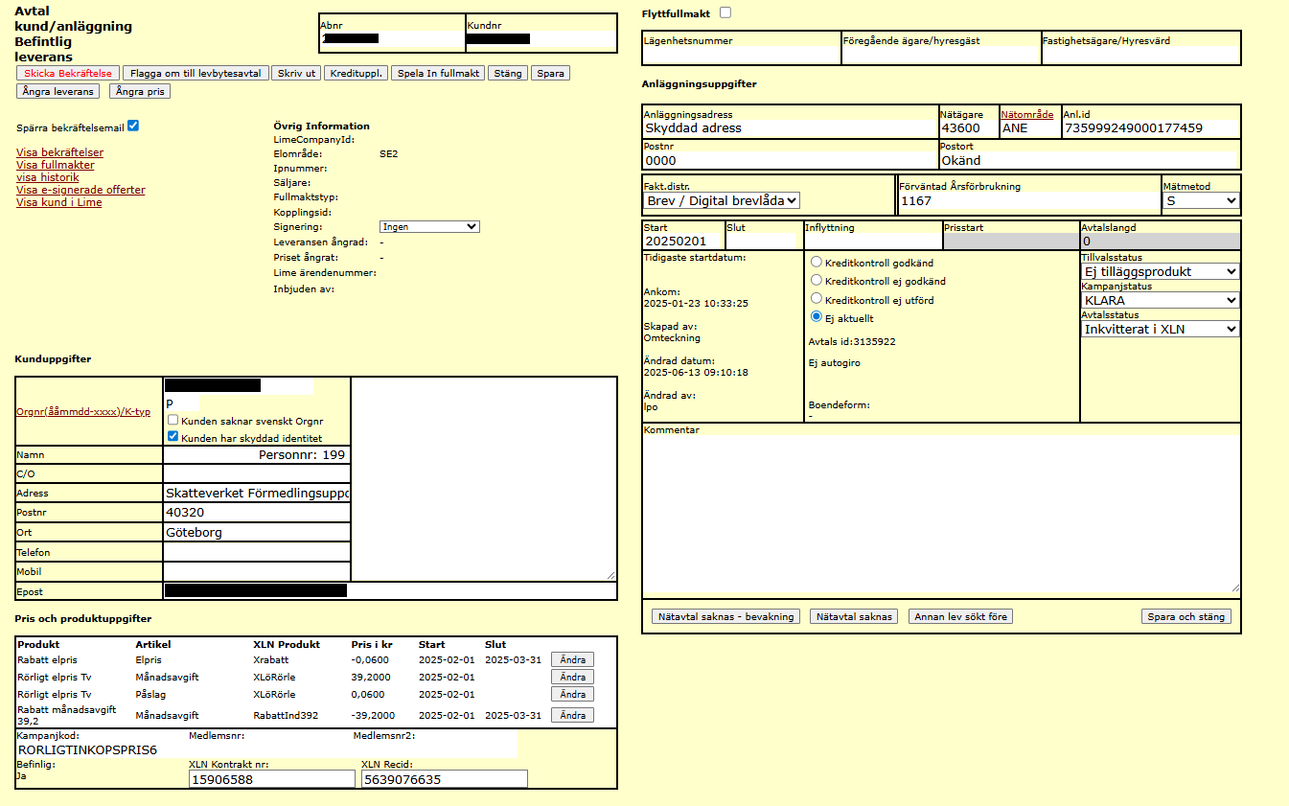Click the Skicka Bekräftelse button
This screenshot has height=806, width=1289.
pyautogui.click(x=67, y=73)
